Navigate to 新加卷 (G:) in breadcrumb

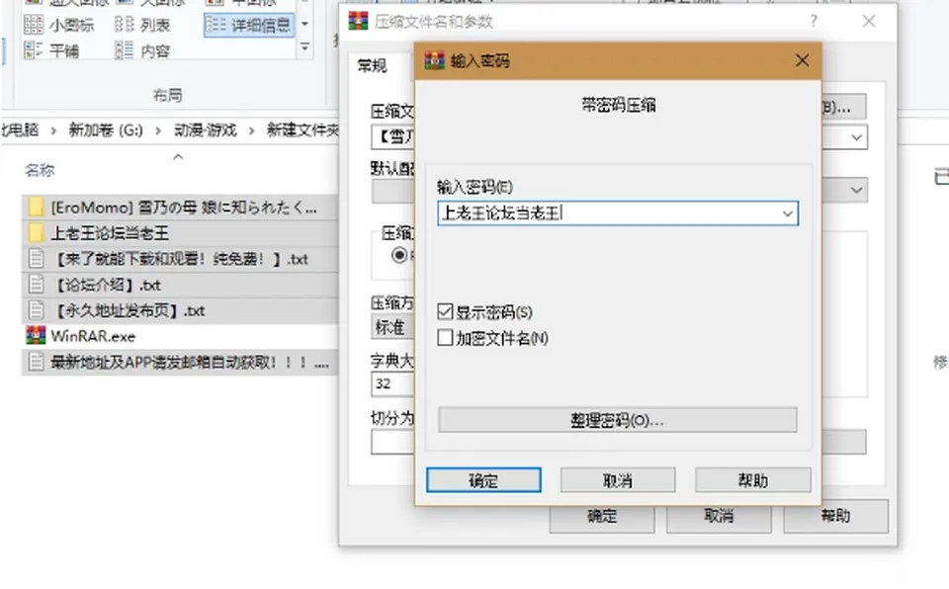click(x=106, y=130)
